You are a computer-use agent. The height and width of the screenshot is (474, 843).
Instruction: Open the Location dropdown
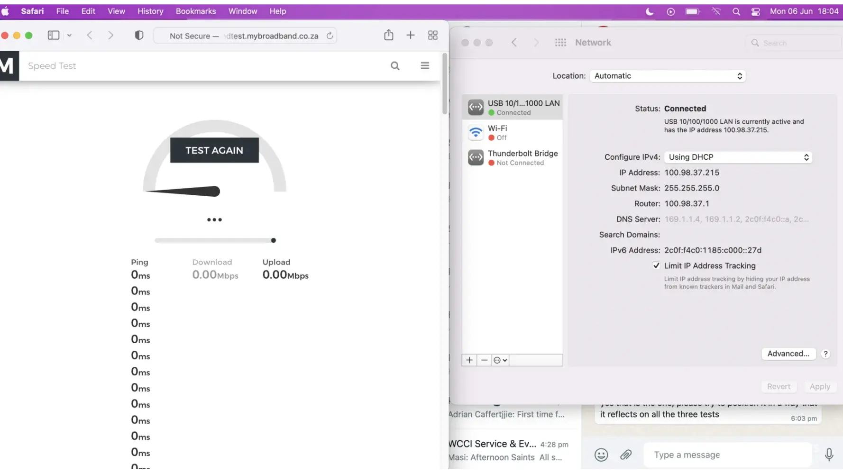667,76
